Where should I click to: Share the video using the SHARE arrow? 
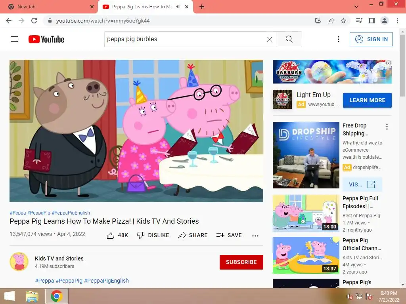[x=193, y=235]
